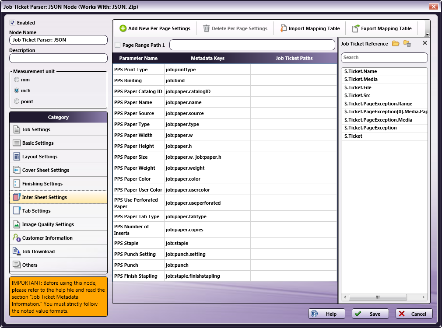The height and width of the screenshot is (328, 442).
Task: Expand the toolbar overflow arrow
Action: coord(428,34)
